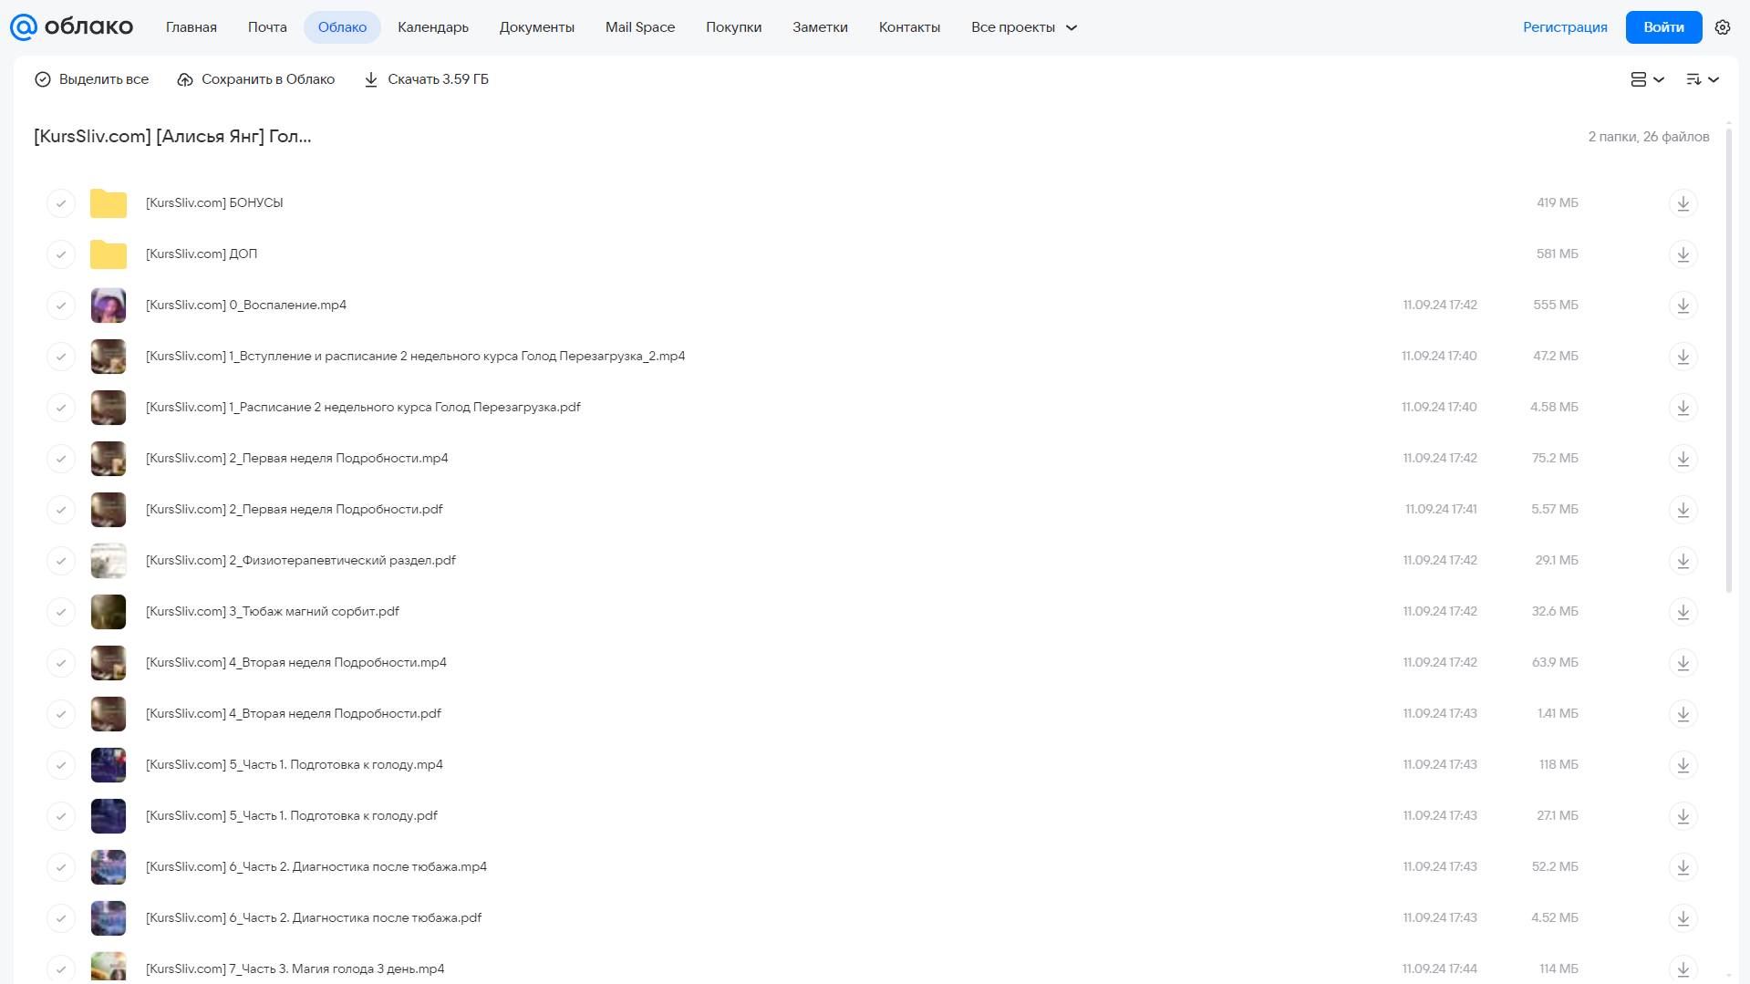Select the БОНУСЫ folder checkbox
1750x984 pixels.
click(x=61, y=203)
